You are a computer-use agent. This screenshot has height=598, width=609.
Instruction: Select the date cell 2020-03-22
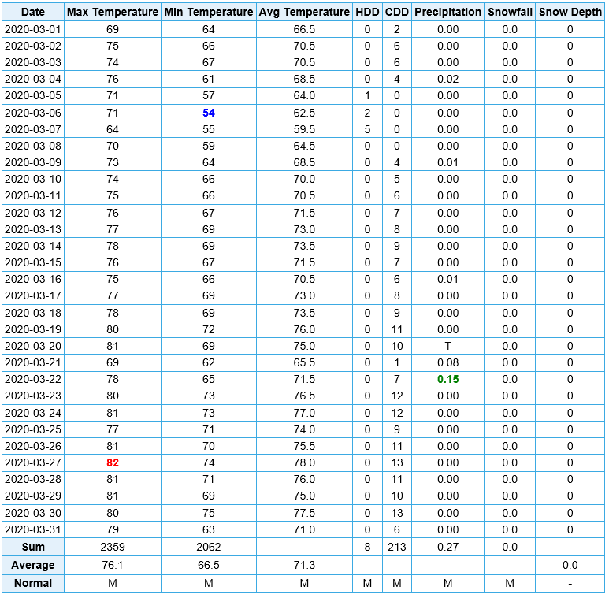[x=33, y=380]
